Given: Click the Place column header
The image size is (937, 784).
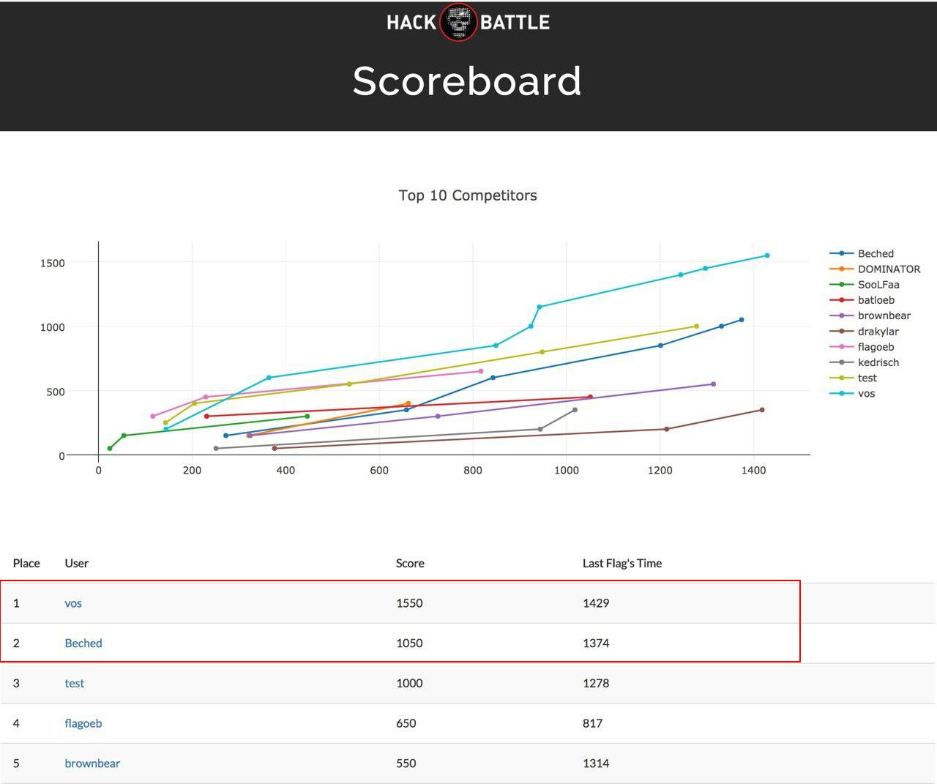Looking at the screenshot, I should click(26, 563).
